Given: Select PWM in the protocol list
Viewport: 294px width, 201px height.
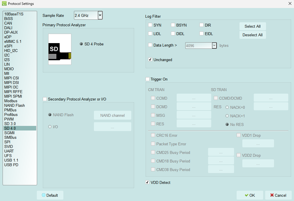Looking at the screenshot, I should tap(20, 119).
